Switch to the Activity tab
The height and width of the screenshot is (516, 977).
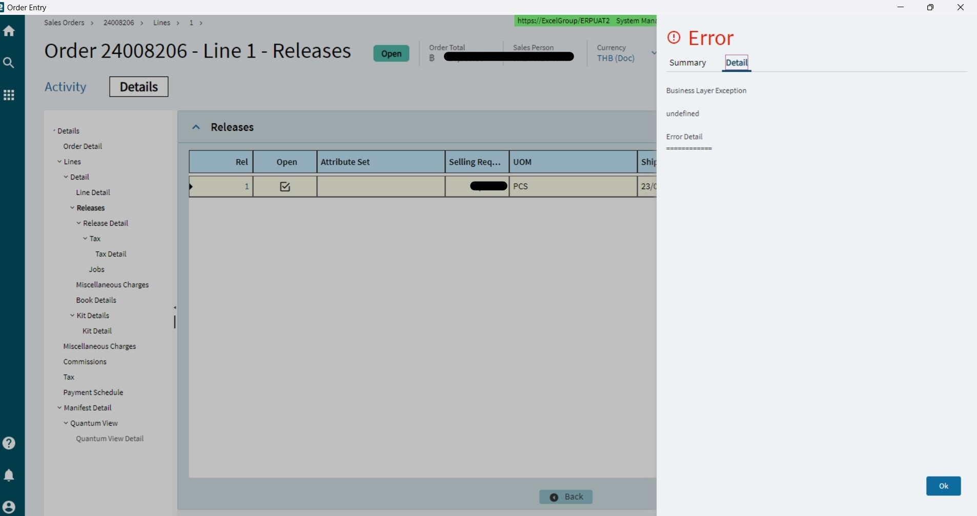coord(66,87)
